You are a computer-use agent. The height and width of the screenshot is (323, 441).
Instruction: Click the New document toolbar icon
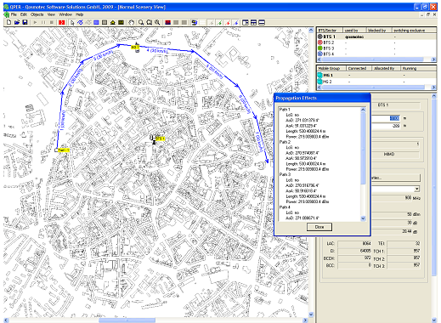[x=8, y=22]
